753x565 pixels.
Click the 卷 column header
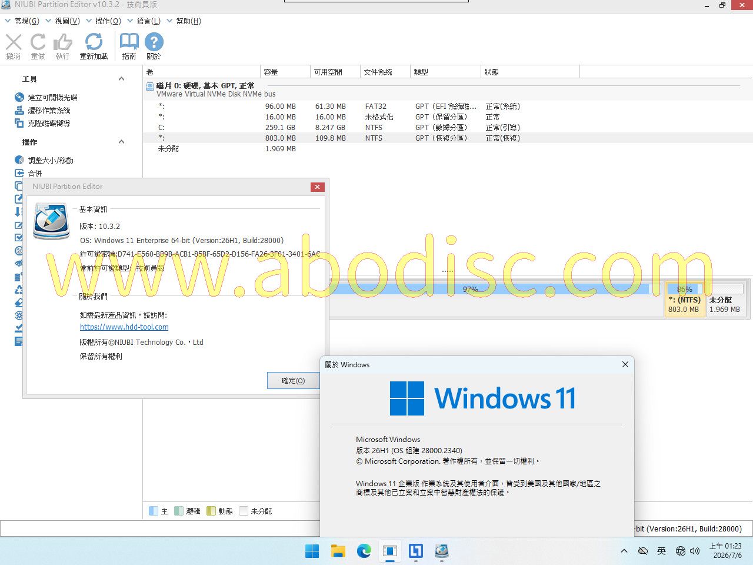tap(202, 72)
